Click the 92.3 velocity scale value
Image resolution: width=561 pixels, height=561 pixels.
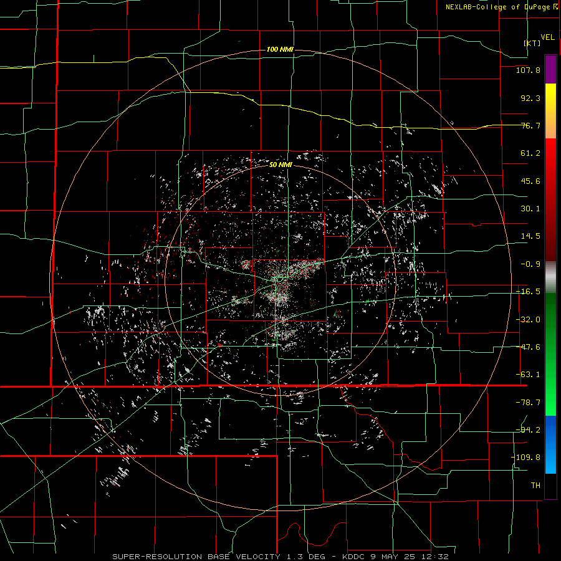point(530,98)
